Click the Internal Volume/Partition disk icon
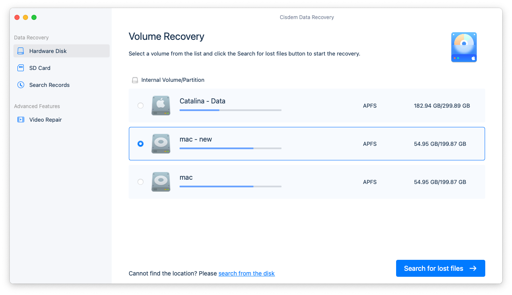 click(x=135, y=80)
